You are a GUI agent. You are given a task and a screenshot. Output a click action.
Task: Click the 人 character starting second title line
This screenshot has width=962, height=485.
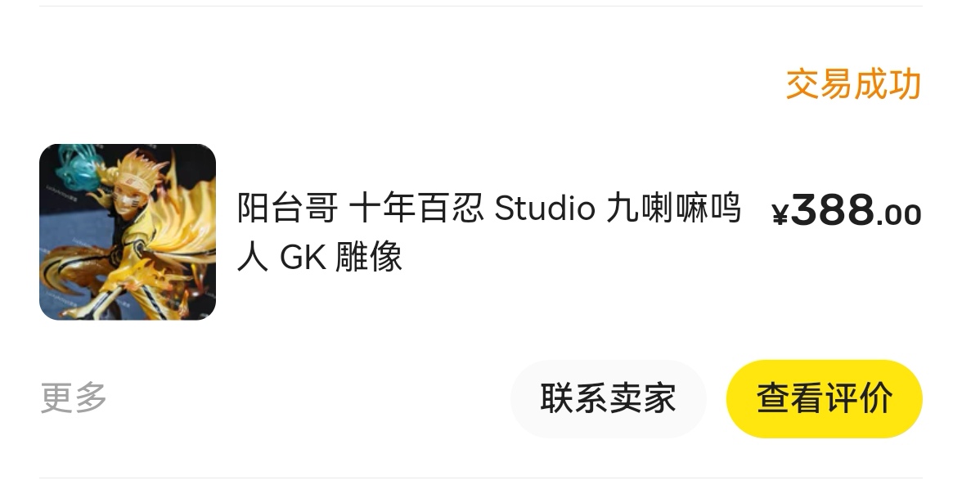253,257
